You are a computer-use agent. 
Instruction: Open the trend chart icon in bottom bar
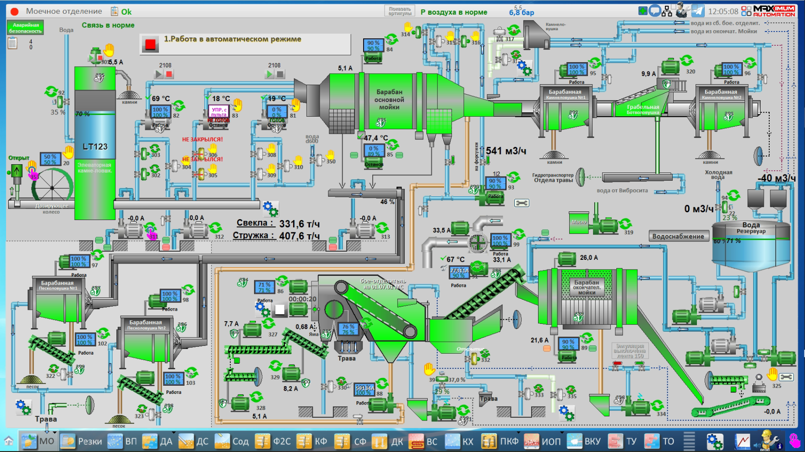tap(742, 441)
